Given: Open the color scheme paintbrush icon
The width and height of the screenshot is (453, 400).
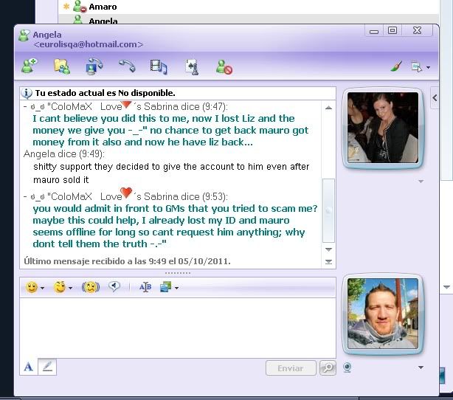Looking at the screenshot, I should (x=395, y=67).
